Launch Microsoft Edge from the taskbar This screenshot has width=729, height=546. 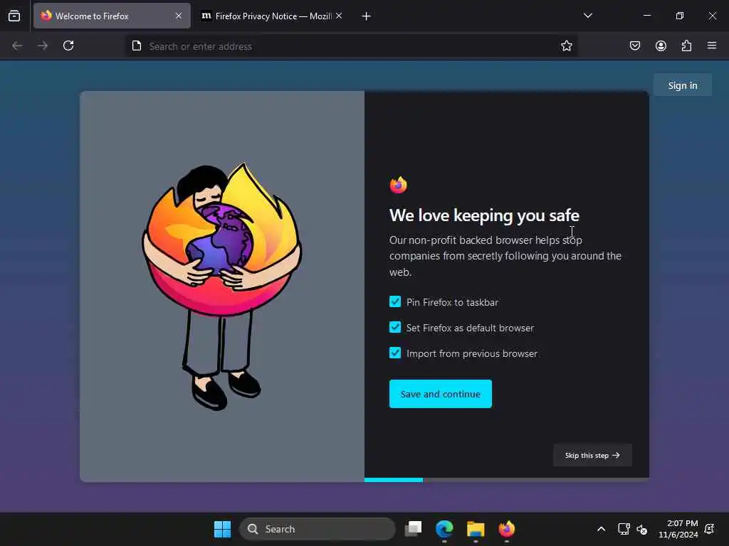444,529
